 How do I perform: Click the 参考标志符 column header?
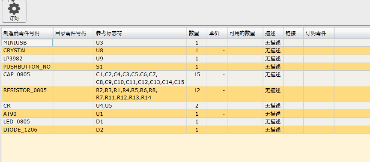click(x=140, y=33)
